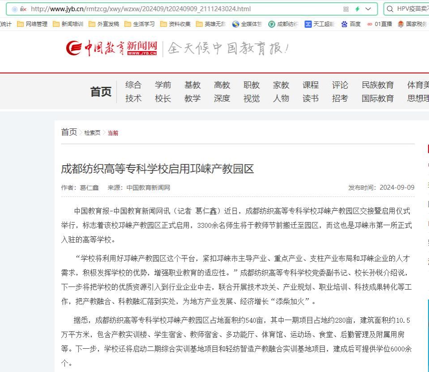The image size is (429, 372).
Task: Open the 生活学习 bookmark folder
Action: point(139,24)
